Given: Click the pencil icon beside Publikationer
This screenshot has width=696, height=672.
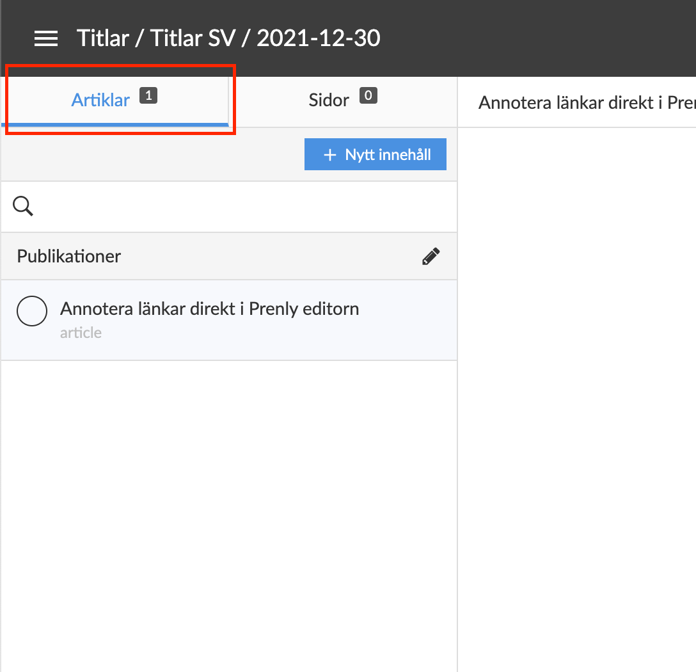Looking at the screenshot, I should coord(431,257).
